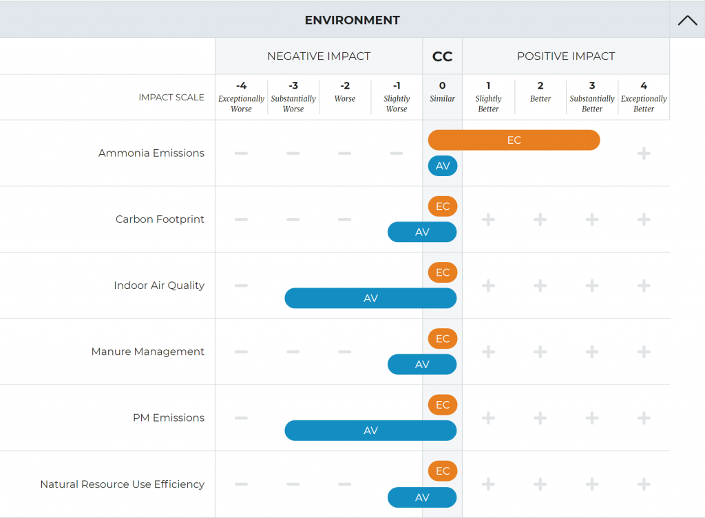The height and width of the screenshot is (518, 705).
Task: Click the Ammonia Emissions row label
Action: click(x=151, y=153)
